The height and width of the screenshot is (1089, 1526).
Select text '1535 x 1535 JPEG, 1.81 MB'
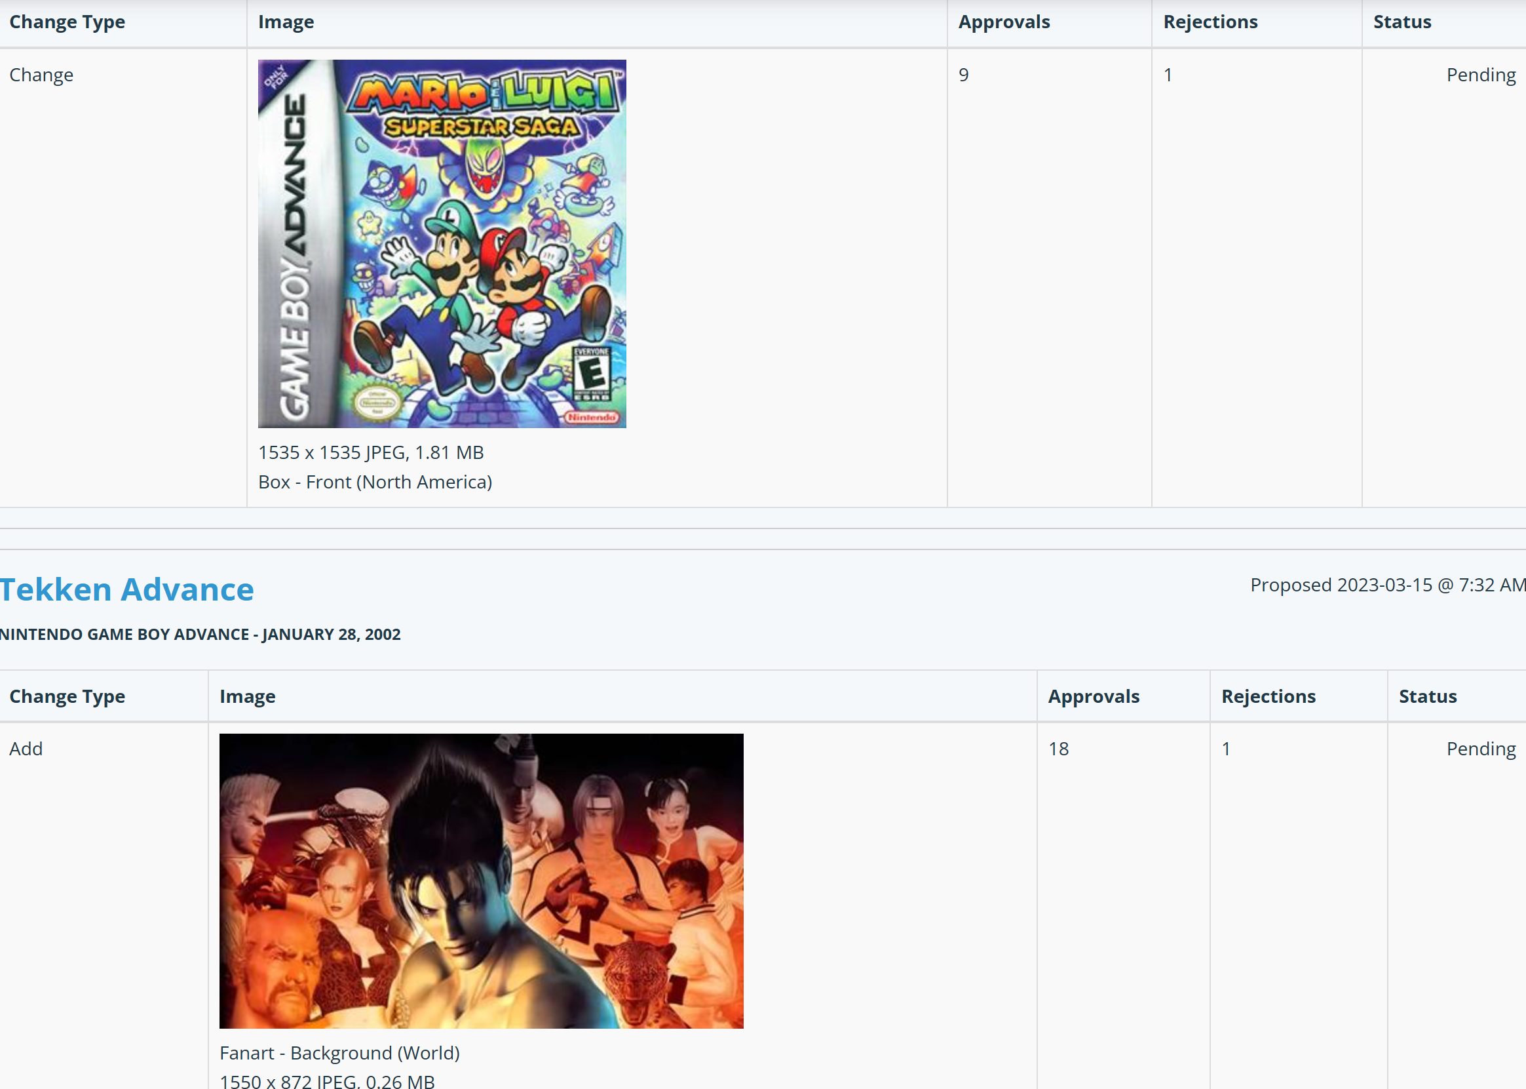pyautogui.click(x=372, y=452)
